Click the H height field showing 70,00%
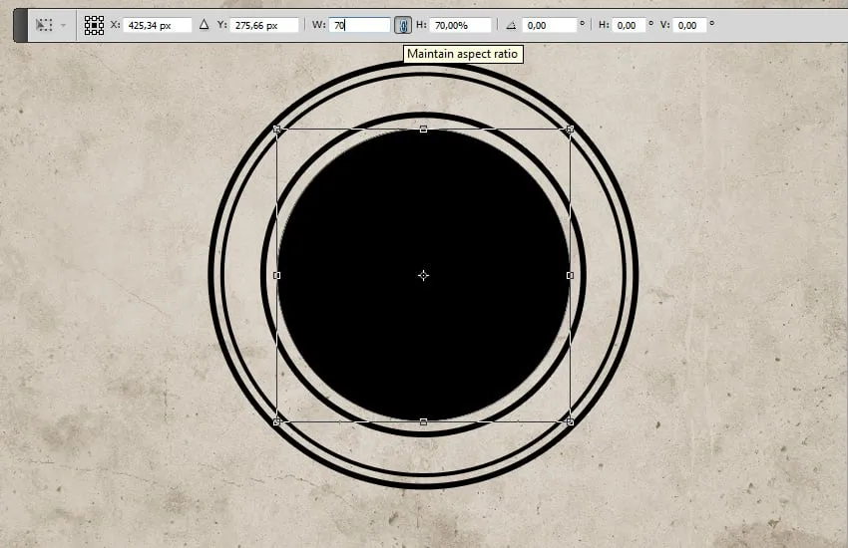Screen dimensions: 848x548 [460, 25]
